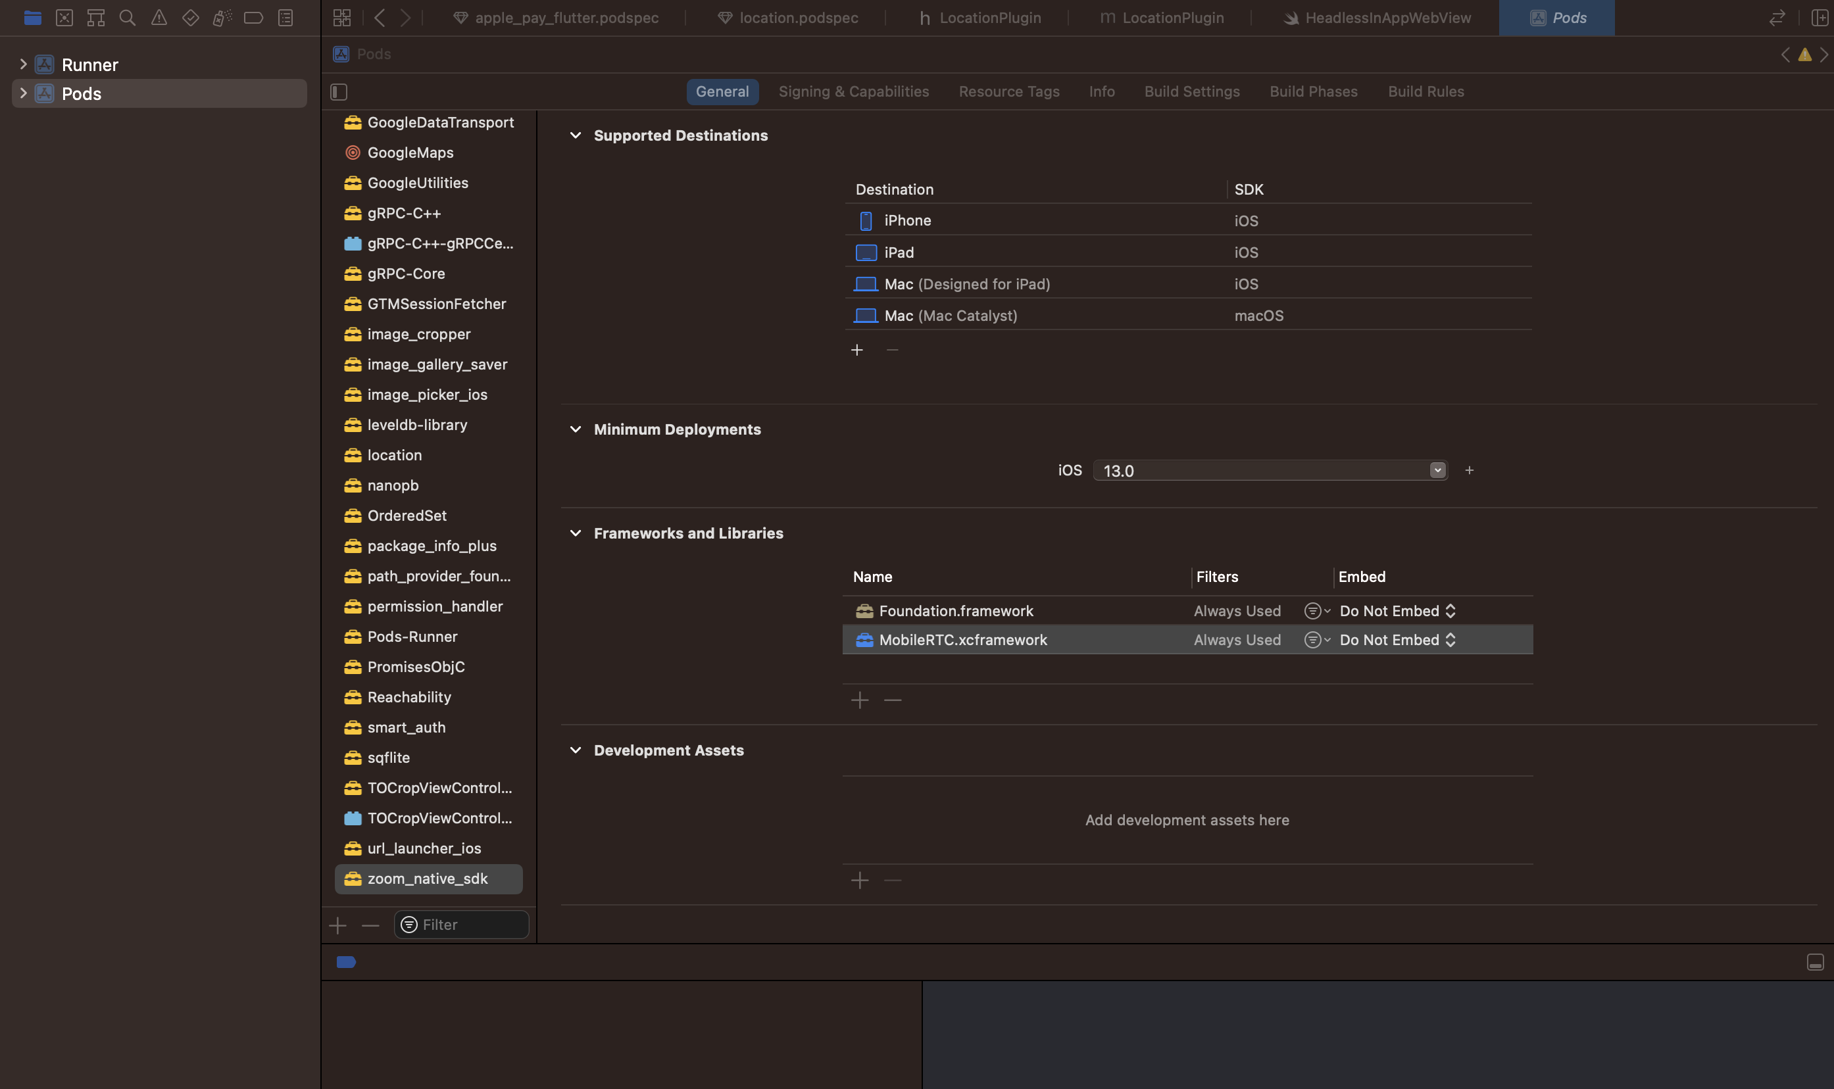The image size is (1834, 1089).
Task: Click the yellow warning icon in jump bar
Action: (1804, 55)
